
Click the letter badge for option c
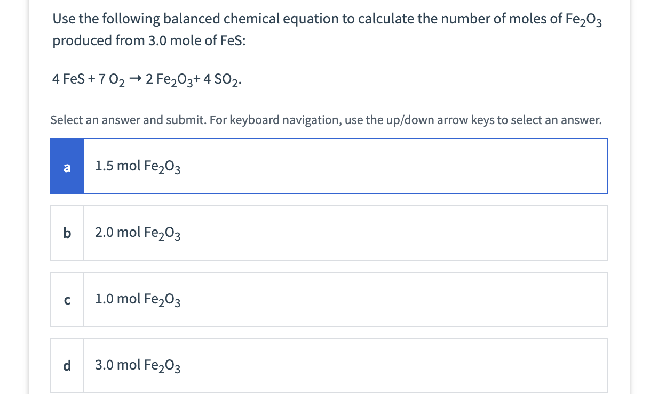pyautogui.click(x=67, y=299)
